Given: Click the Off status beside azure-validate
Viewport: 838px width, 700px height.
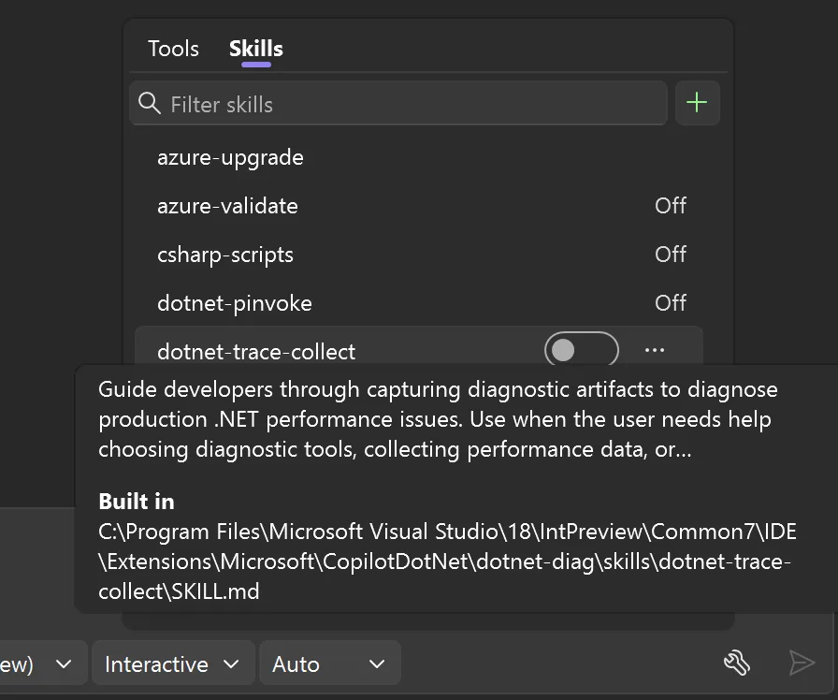Looking at the screenshot, I should click(x=671, y=206).
